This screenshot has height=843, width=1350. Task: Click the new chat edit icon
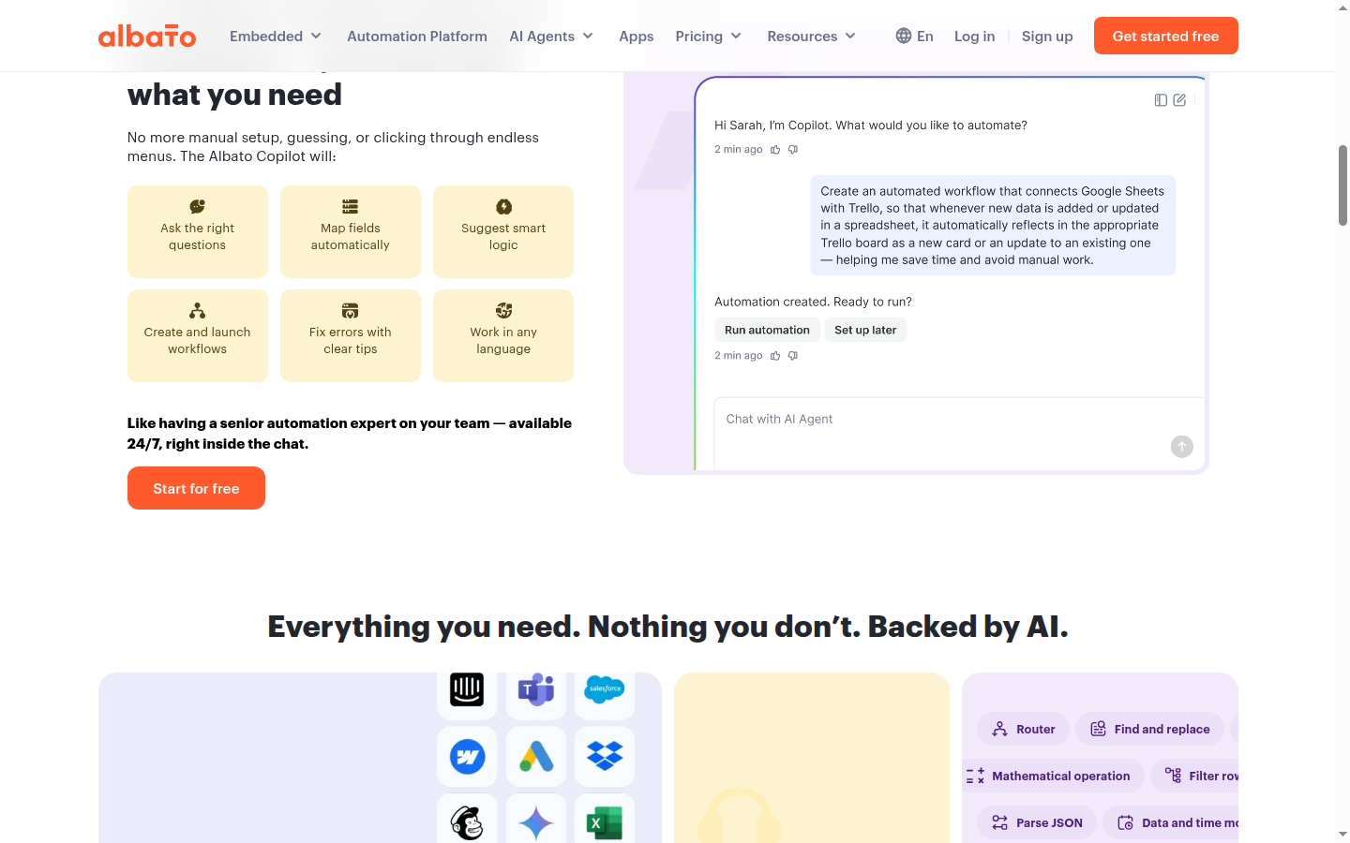coord(1179,100)
